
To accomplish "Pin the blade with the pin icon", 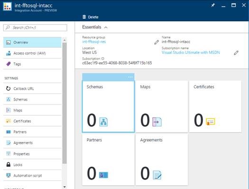I will point(213,5).
